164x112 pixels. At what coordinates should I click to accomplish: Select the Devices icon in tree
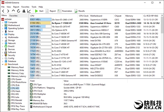[6, 49]
